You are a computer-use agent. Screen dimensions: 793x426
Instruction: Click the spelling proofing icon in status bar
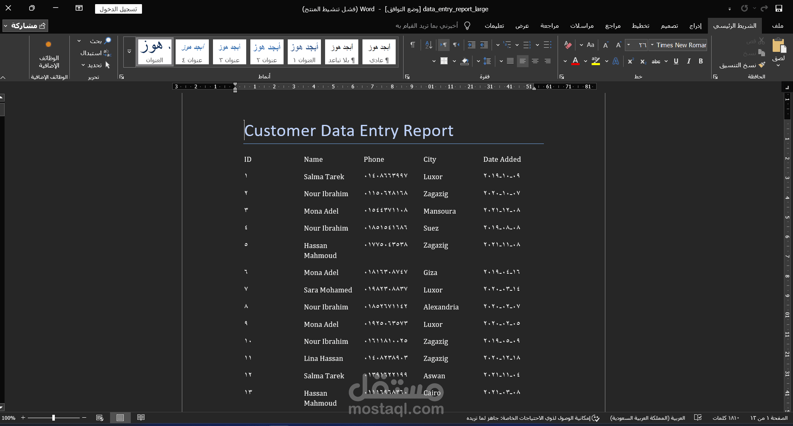click(x=698, y=418)
